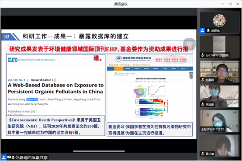Click the shared screen presentation area
Image resolution: width=242 pixels, height=161 pixels.
click(x=99, y=84)
